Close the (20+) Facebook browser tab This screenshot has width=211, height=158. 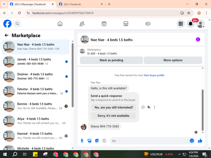tap(102, 4)
